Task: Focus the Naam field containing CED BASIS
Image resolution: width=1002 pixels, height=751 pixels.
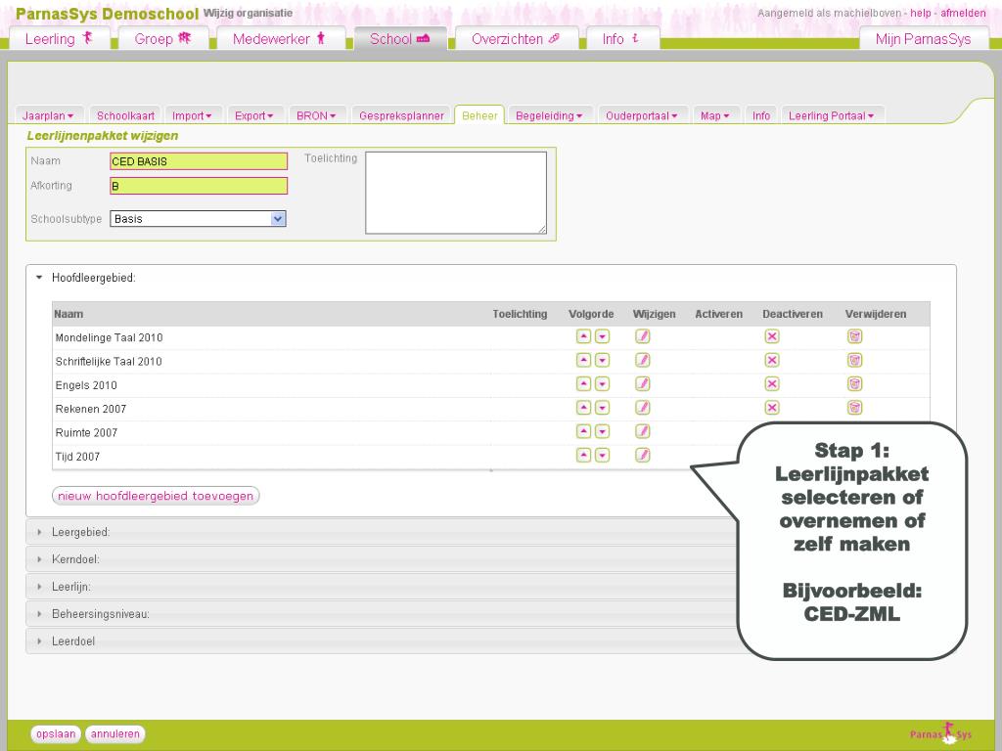Action: [x=199, y=161]
